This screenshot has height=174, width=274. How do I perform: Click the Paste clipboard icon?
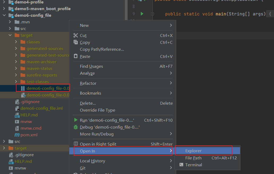tap(75, 56)
